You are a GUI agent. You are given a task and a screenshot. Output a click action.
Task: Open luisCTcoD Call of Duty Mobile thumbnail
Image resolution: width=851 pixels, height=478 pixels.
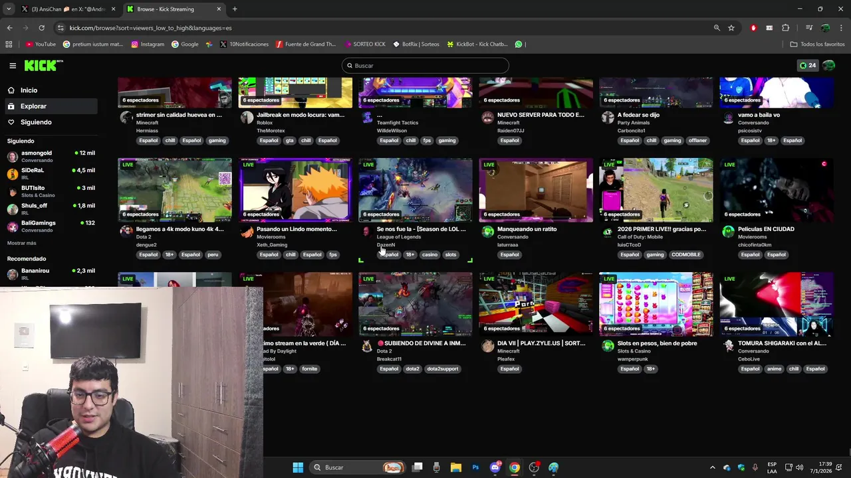click(656, 190)
